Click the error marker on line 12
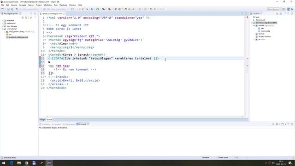 40,58
